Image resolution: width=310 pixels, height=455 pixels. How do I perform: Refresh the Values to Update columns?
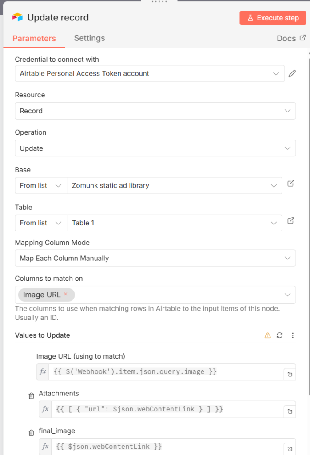(279, 335)
